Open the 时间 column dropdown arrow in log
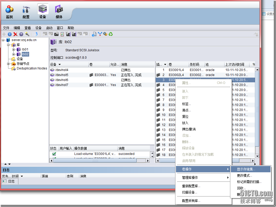This screenshot has height=207, width=276. pyautogui.click(x=22, y=176)
